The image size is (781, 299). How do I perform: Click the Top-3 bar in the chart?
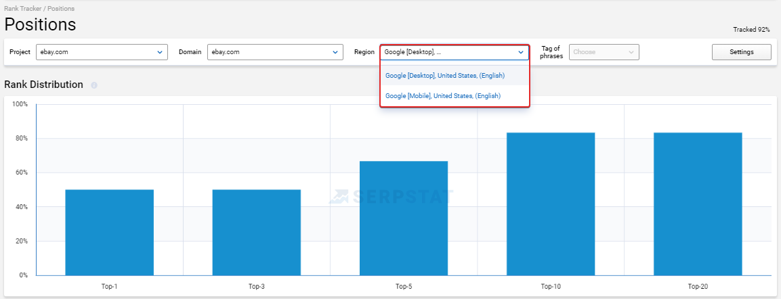click(x=257, y=232)
